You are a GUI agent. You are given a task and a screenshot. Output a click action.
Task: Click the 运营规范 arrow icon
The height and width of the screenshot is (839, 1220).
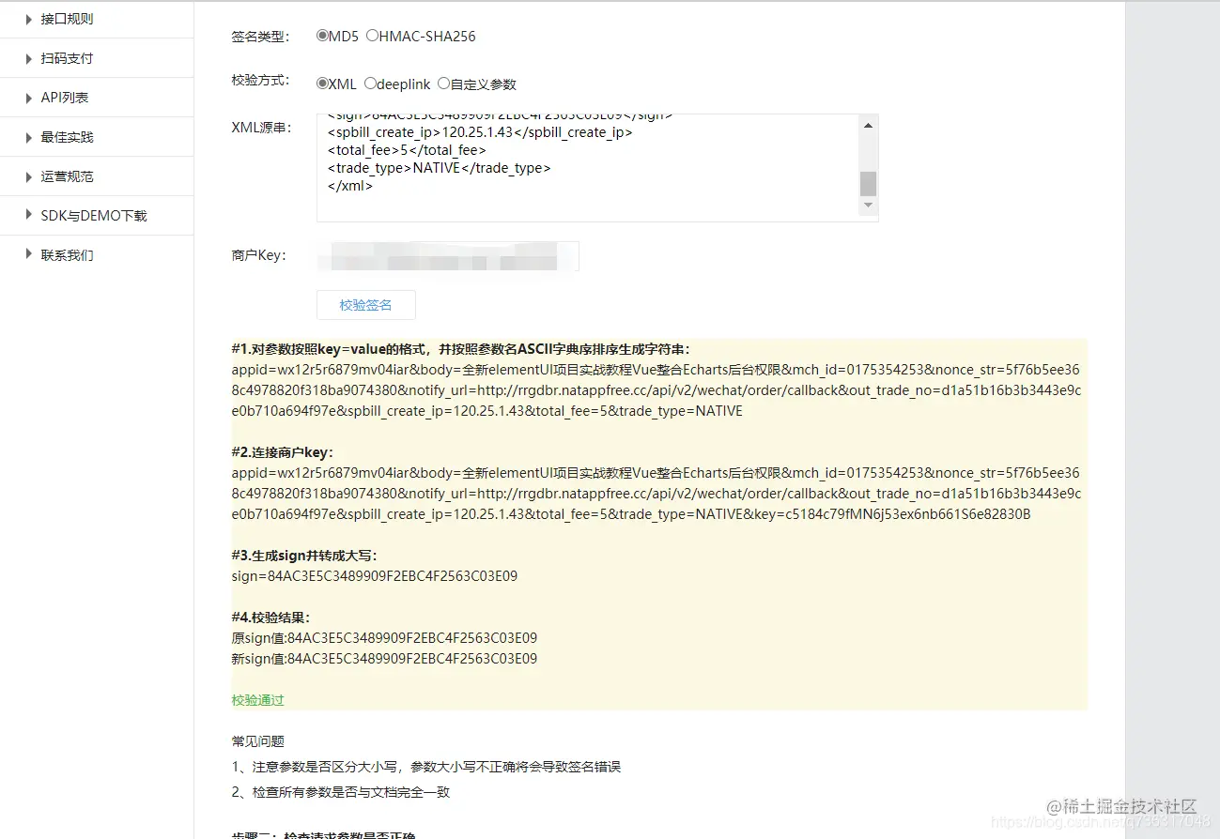(x=27, y=175)
